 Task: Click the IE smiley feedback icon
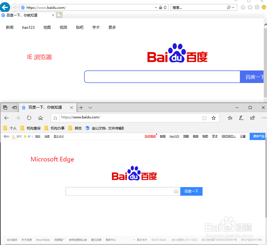click(264, 7)
